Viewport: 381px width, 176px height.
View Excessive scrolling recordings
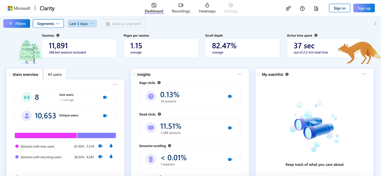[x=230, y=159]
